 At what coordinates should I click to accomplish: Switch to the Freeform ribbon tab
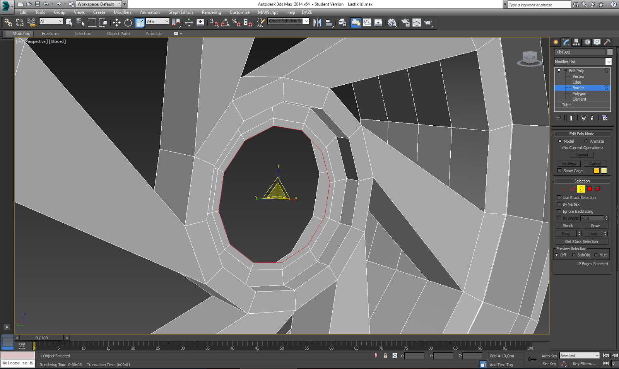pos(50,34)
